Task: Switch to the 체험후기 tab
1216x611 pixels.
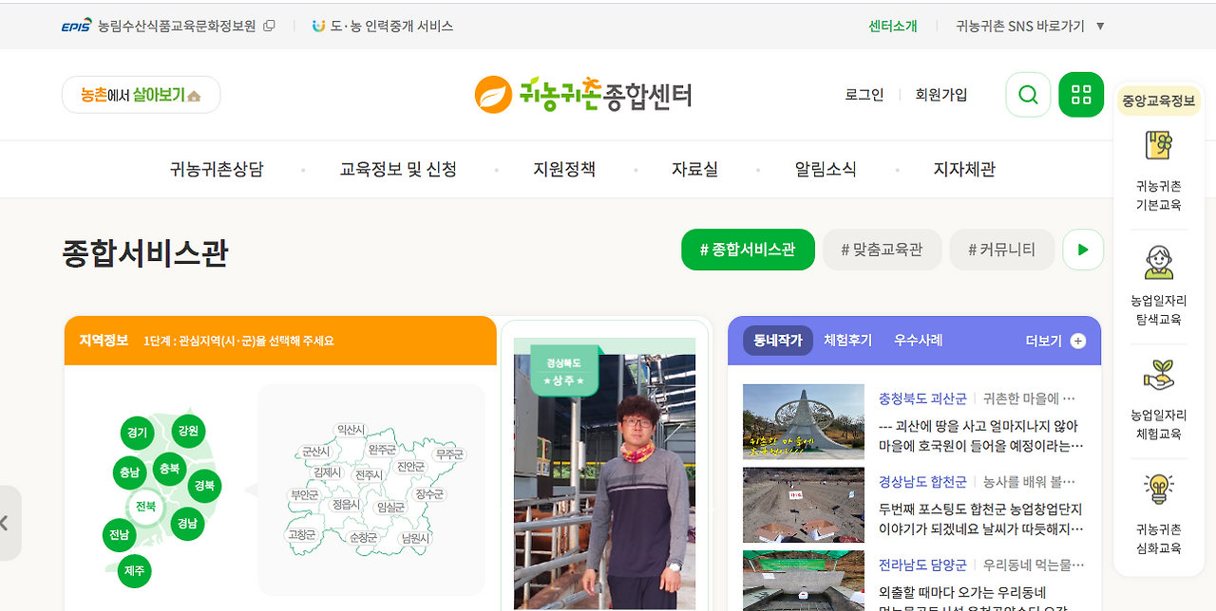Action: click(x=846, y=341)
